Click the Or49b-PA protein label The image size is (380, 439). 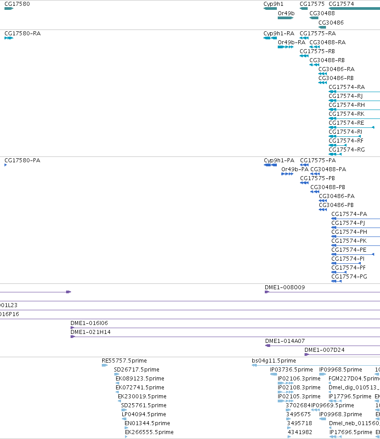coord(295,169)
